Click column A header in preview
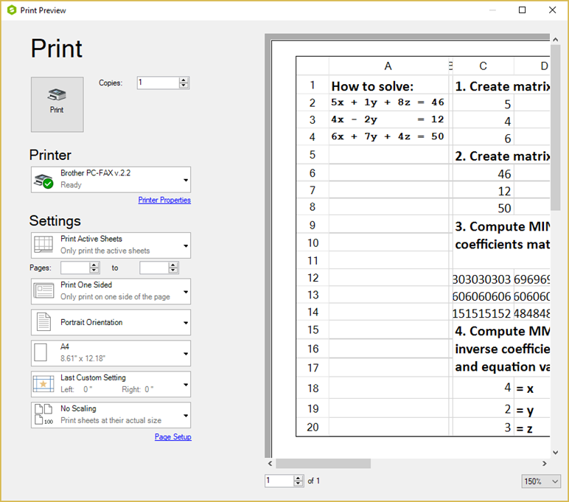Image resolution: width=569 pixels, height=502 pixels. 388,66
